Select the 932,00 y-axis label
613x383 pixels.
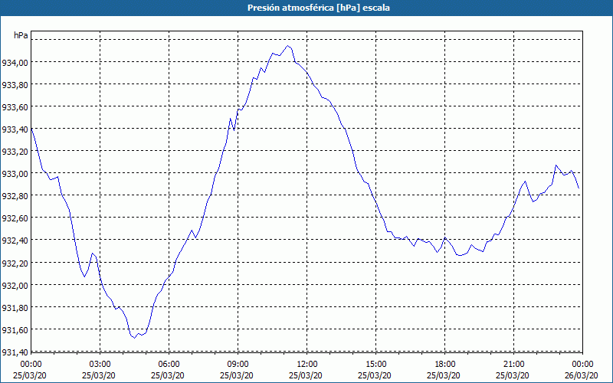pos(15,285)
